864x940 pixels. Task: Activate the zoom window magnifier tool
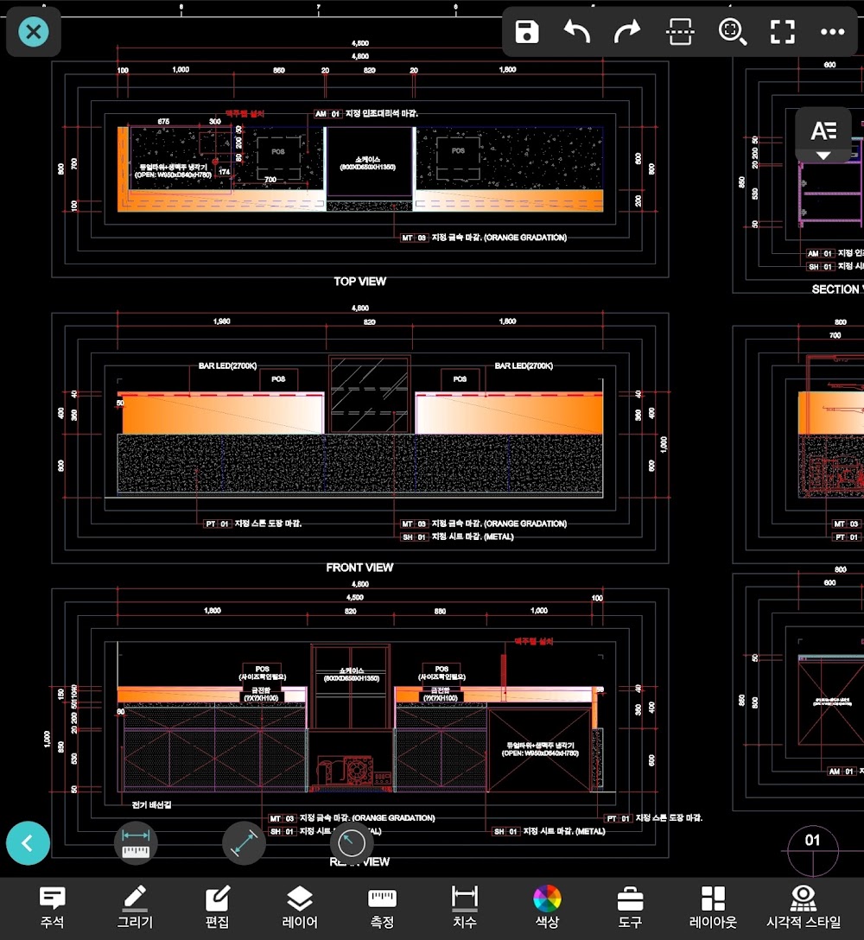click(x=732, y=32)
